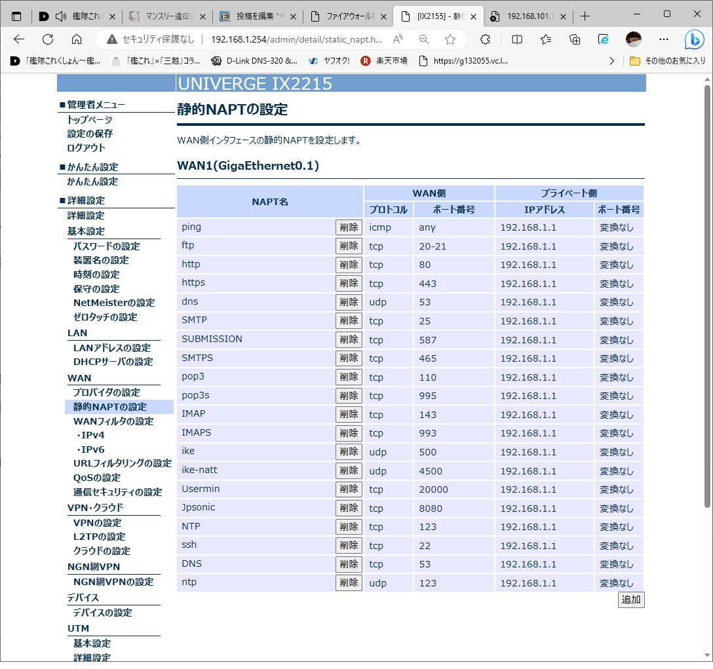The height and width of the screenshot is (669, 713).
Task: Add this page to favorites star
Action: 450,39
